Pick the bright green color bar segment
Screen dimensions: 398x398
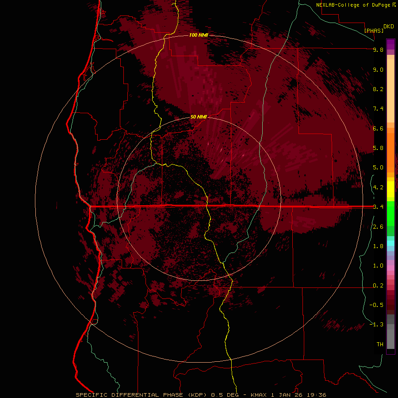pos(390,213)
